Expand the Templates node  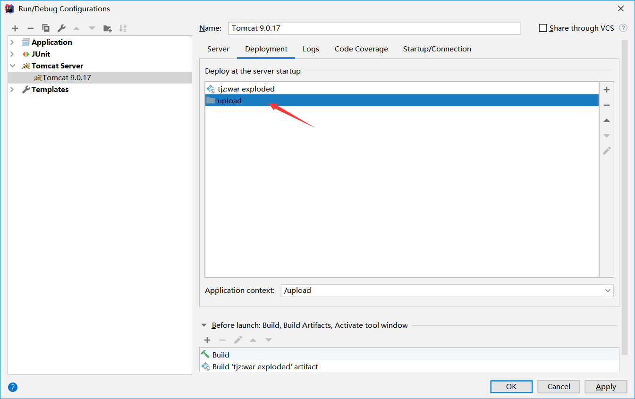(x=12, y=90)
